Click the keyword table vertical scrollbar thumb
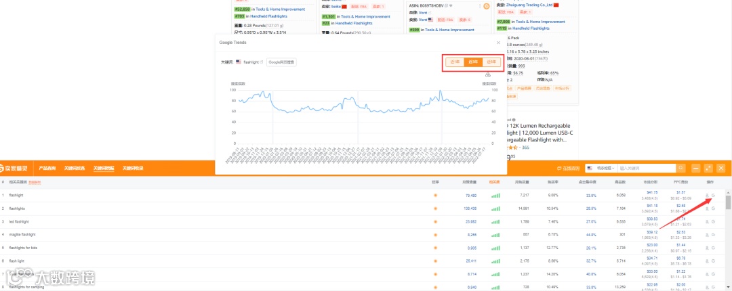732x291 pixels. coord(728,202)
